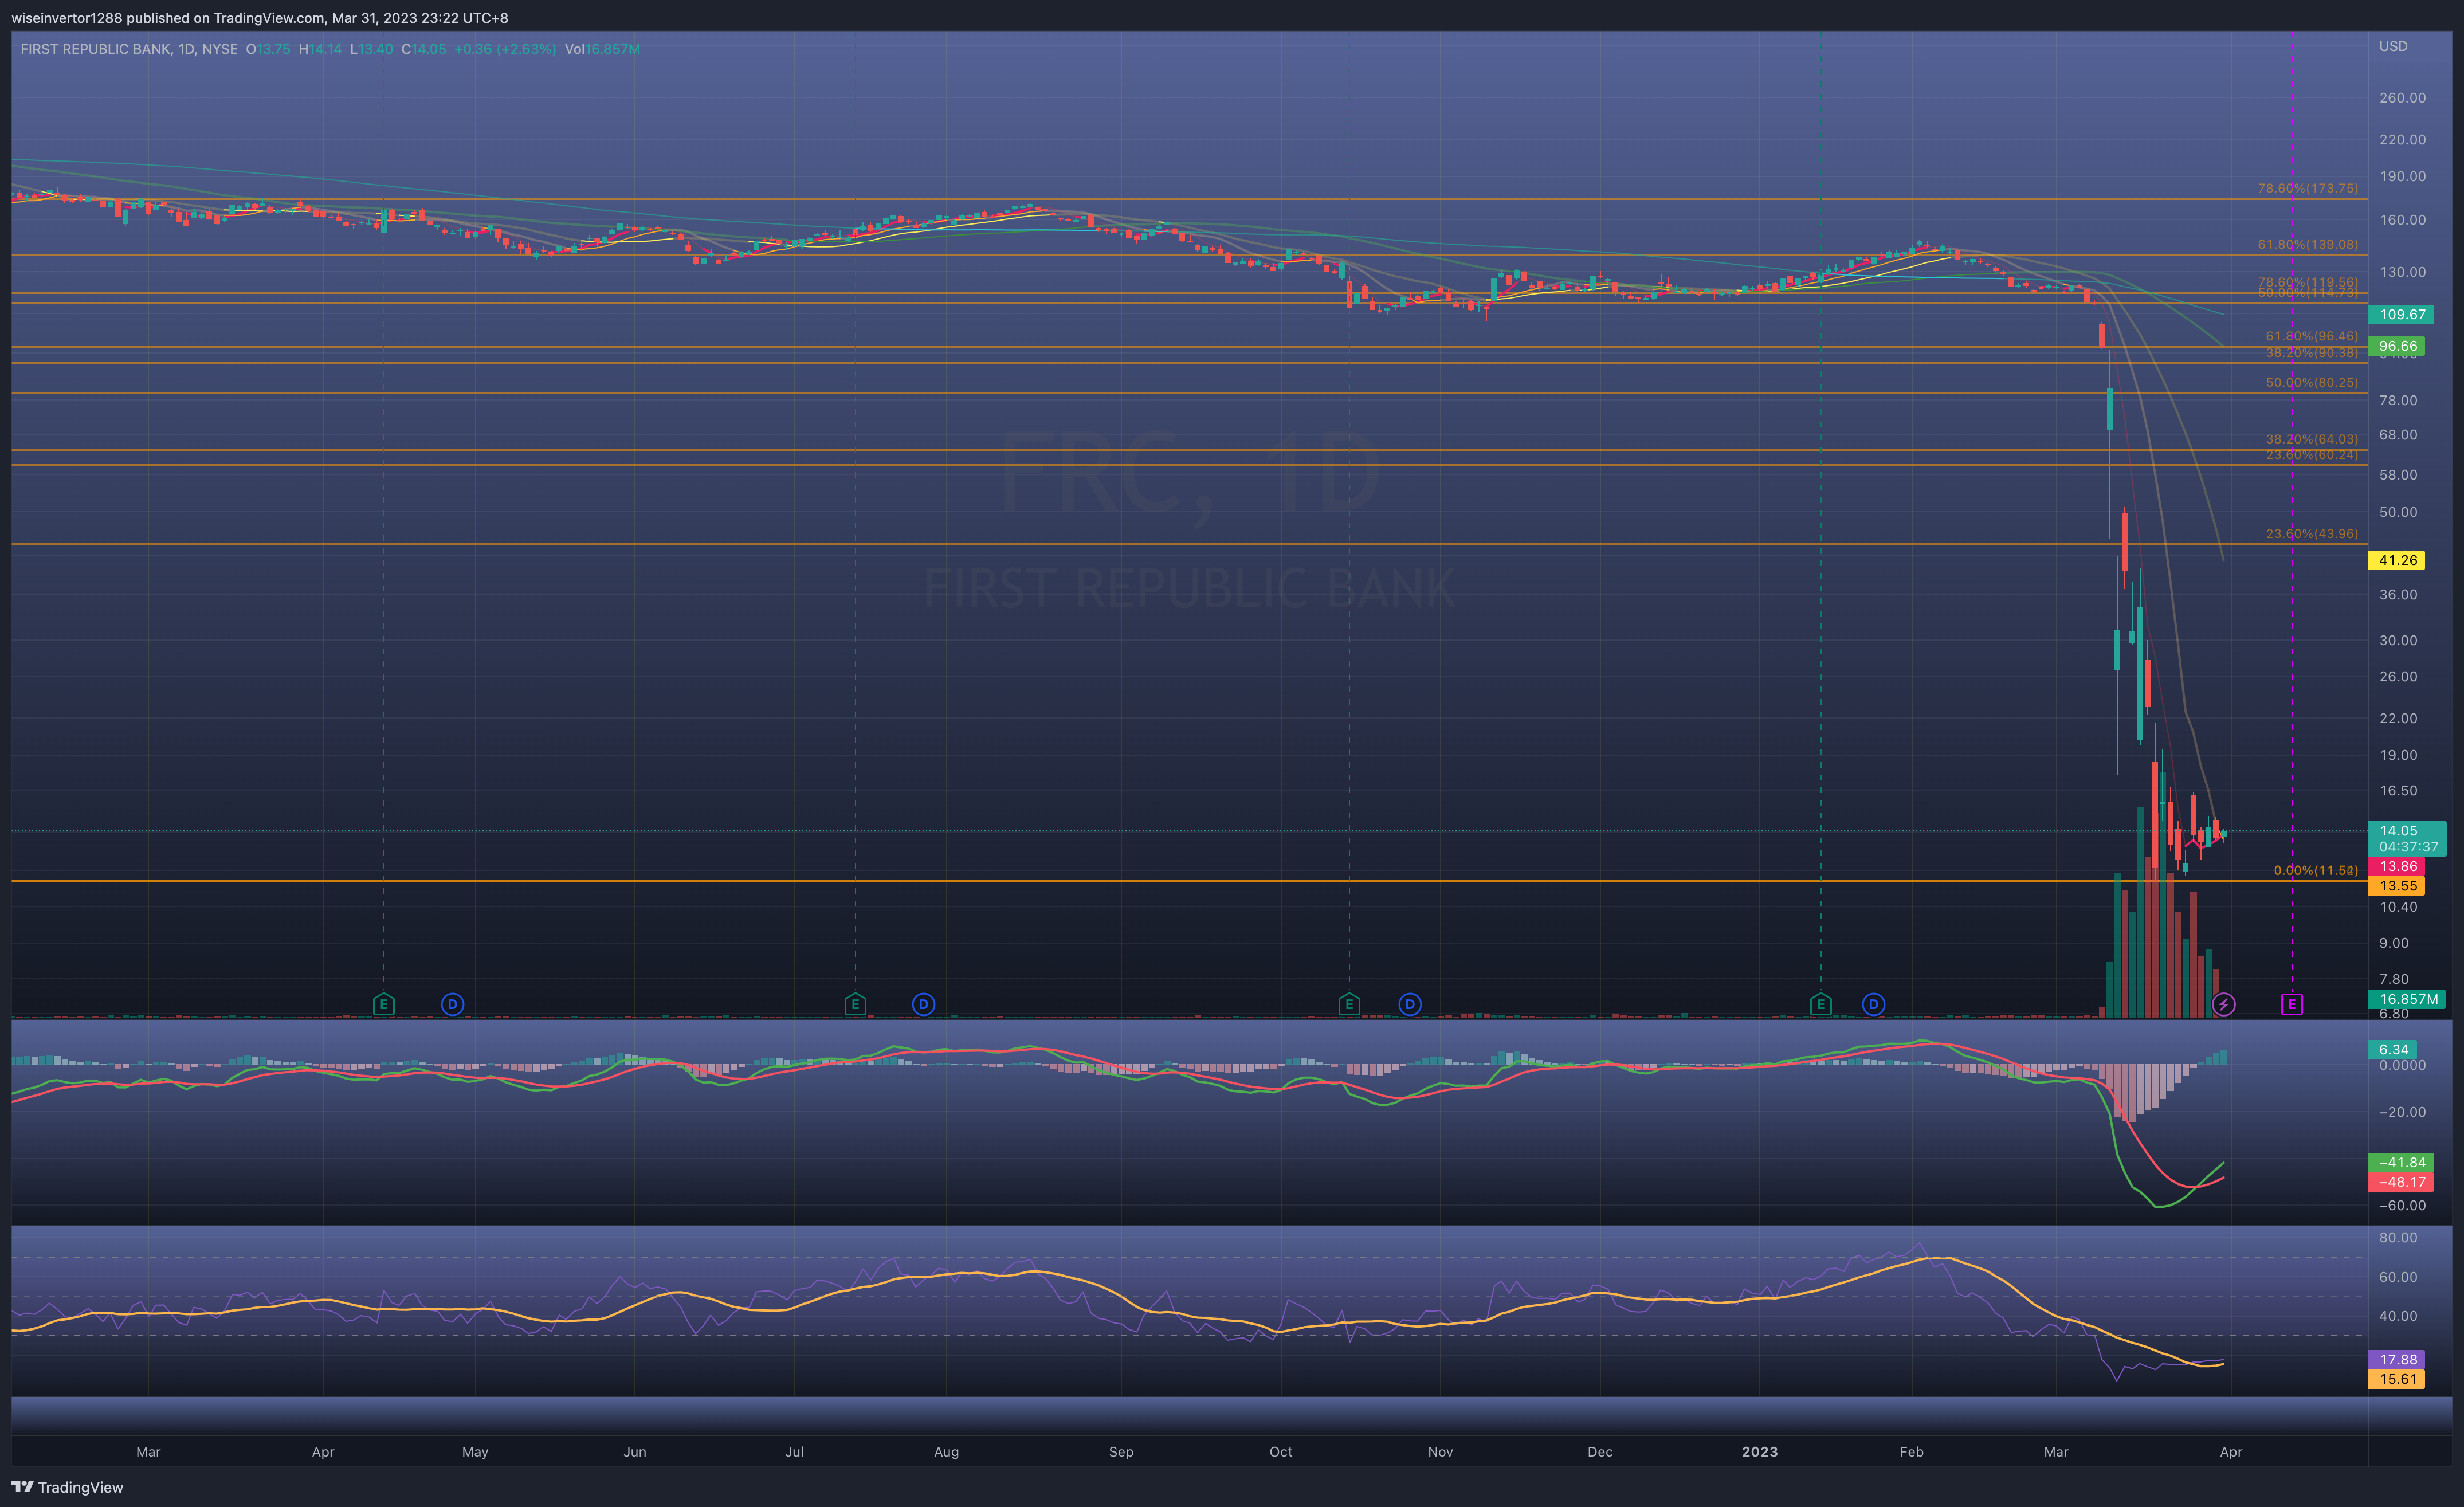Click the MACD value tag -41.84
The image size is (2464, 1507).
click(x=2401, y=1162)
